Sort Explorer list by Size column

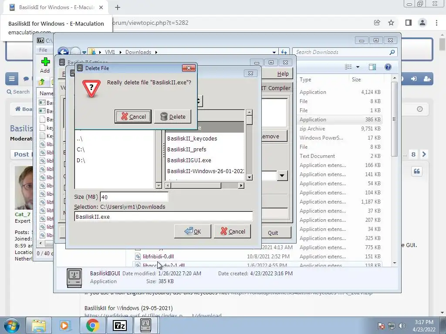point(366,80)
